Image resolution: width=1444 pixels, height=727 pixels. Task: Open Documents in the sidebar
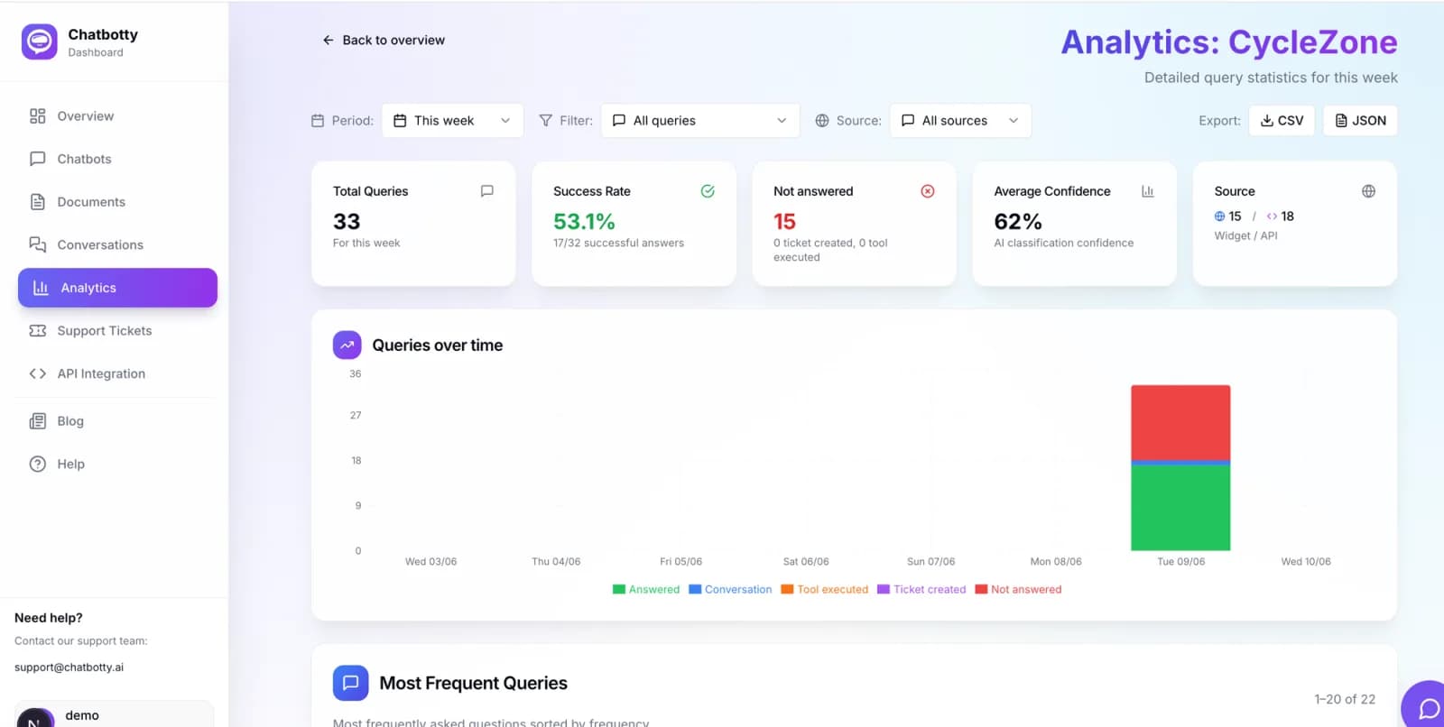click(x=117, y=202)
